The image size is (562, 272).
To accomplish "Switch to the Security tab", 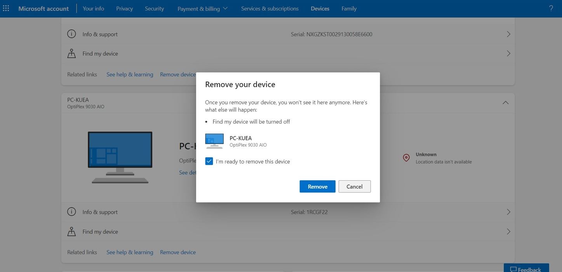I will [154, 8].
